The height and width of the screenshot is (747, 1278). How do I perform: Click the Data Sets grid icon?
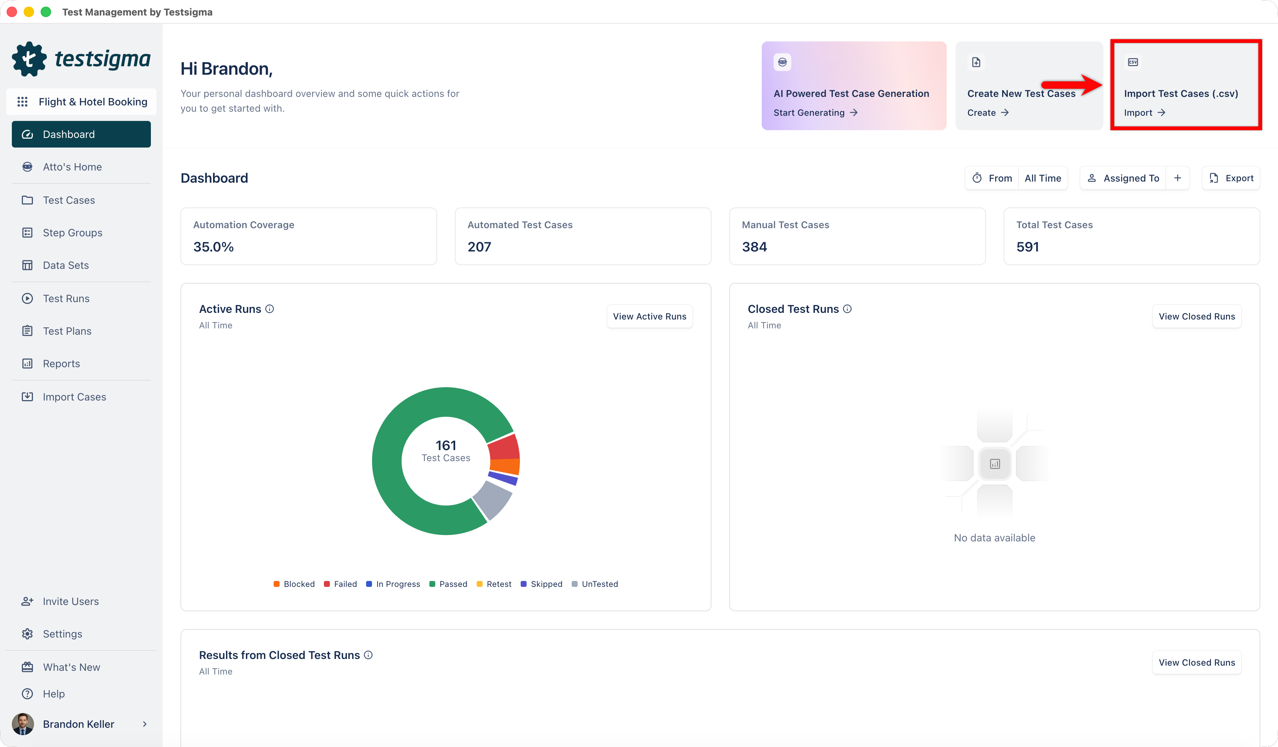click(x=27, y=265)
